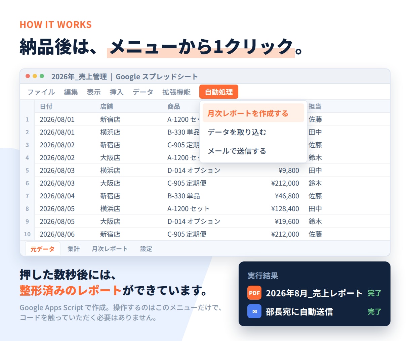Click the 担当 column header

point(315,106)
